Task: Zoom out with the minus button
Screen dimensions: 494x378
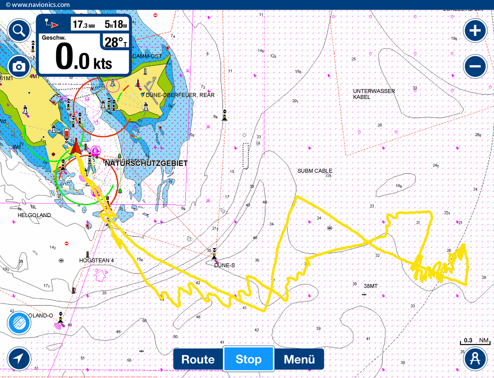Action: [475, 66]
